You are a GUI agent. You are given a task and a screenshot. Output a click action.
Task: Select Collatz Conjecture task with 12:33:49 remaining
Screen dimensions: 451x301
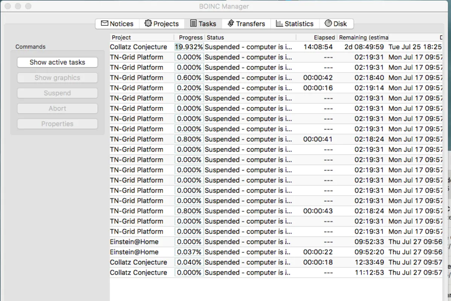click(x=276, y=263)
